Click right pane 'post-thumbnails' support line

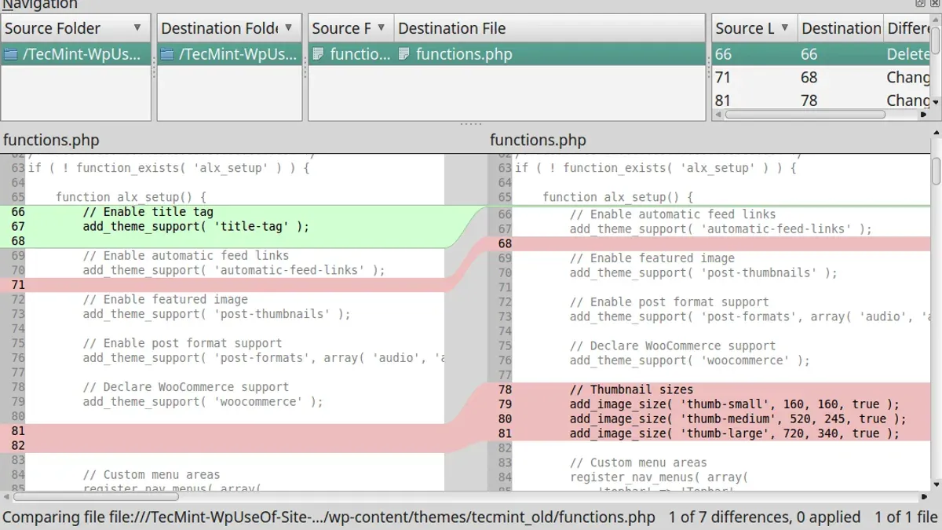pyautogui.click(x=703, y=273)
